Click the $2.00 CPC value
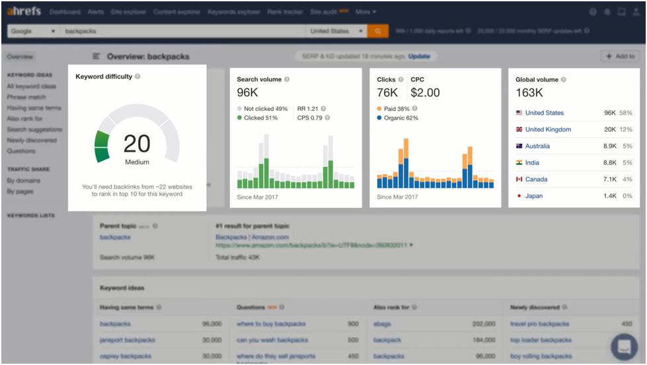Viewport: 647px width, 365px height. coord(425,92)
